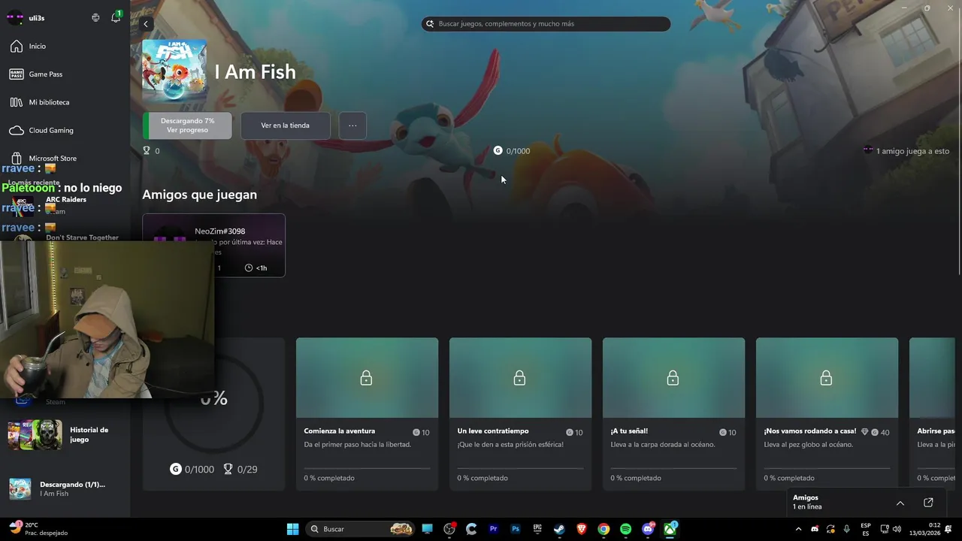Focus the Buscar juegos search field
The height and width of the screenshot is (541, 962).
(x=546, y=24)
